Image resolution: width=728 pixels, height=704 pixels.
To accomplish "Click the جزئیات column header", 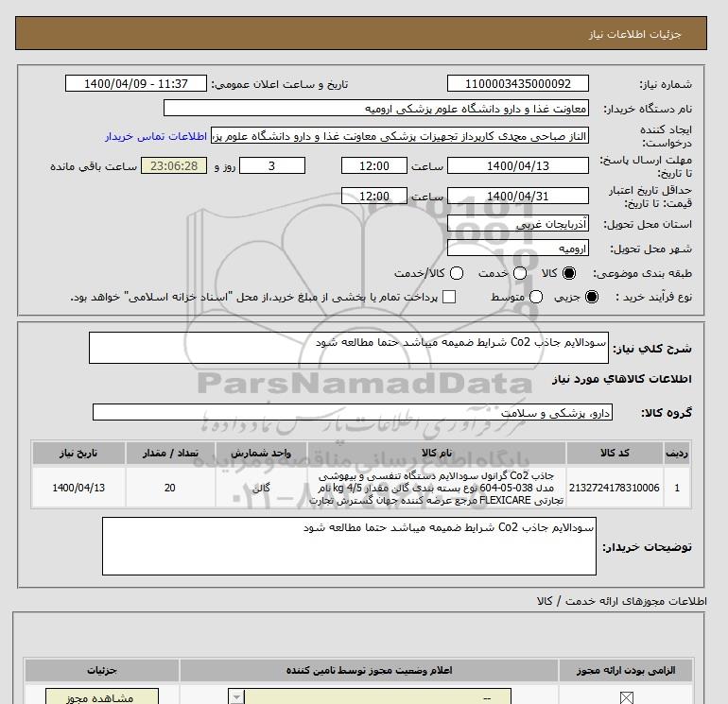I will 102,671.
